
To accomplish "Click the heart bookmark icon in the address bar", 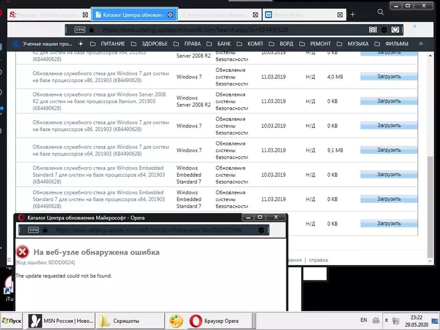I will [395, 30].
